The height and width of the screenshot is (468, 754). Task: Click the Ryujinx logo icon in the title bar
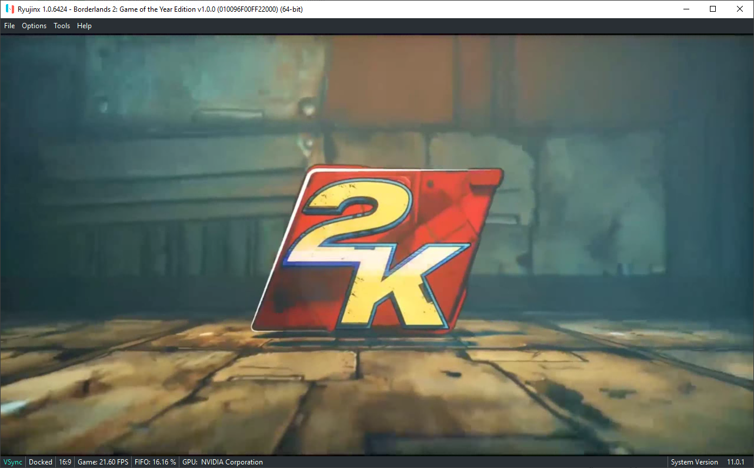tap(9, 9)
